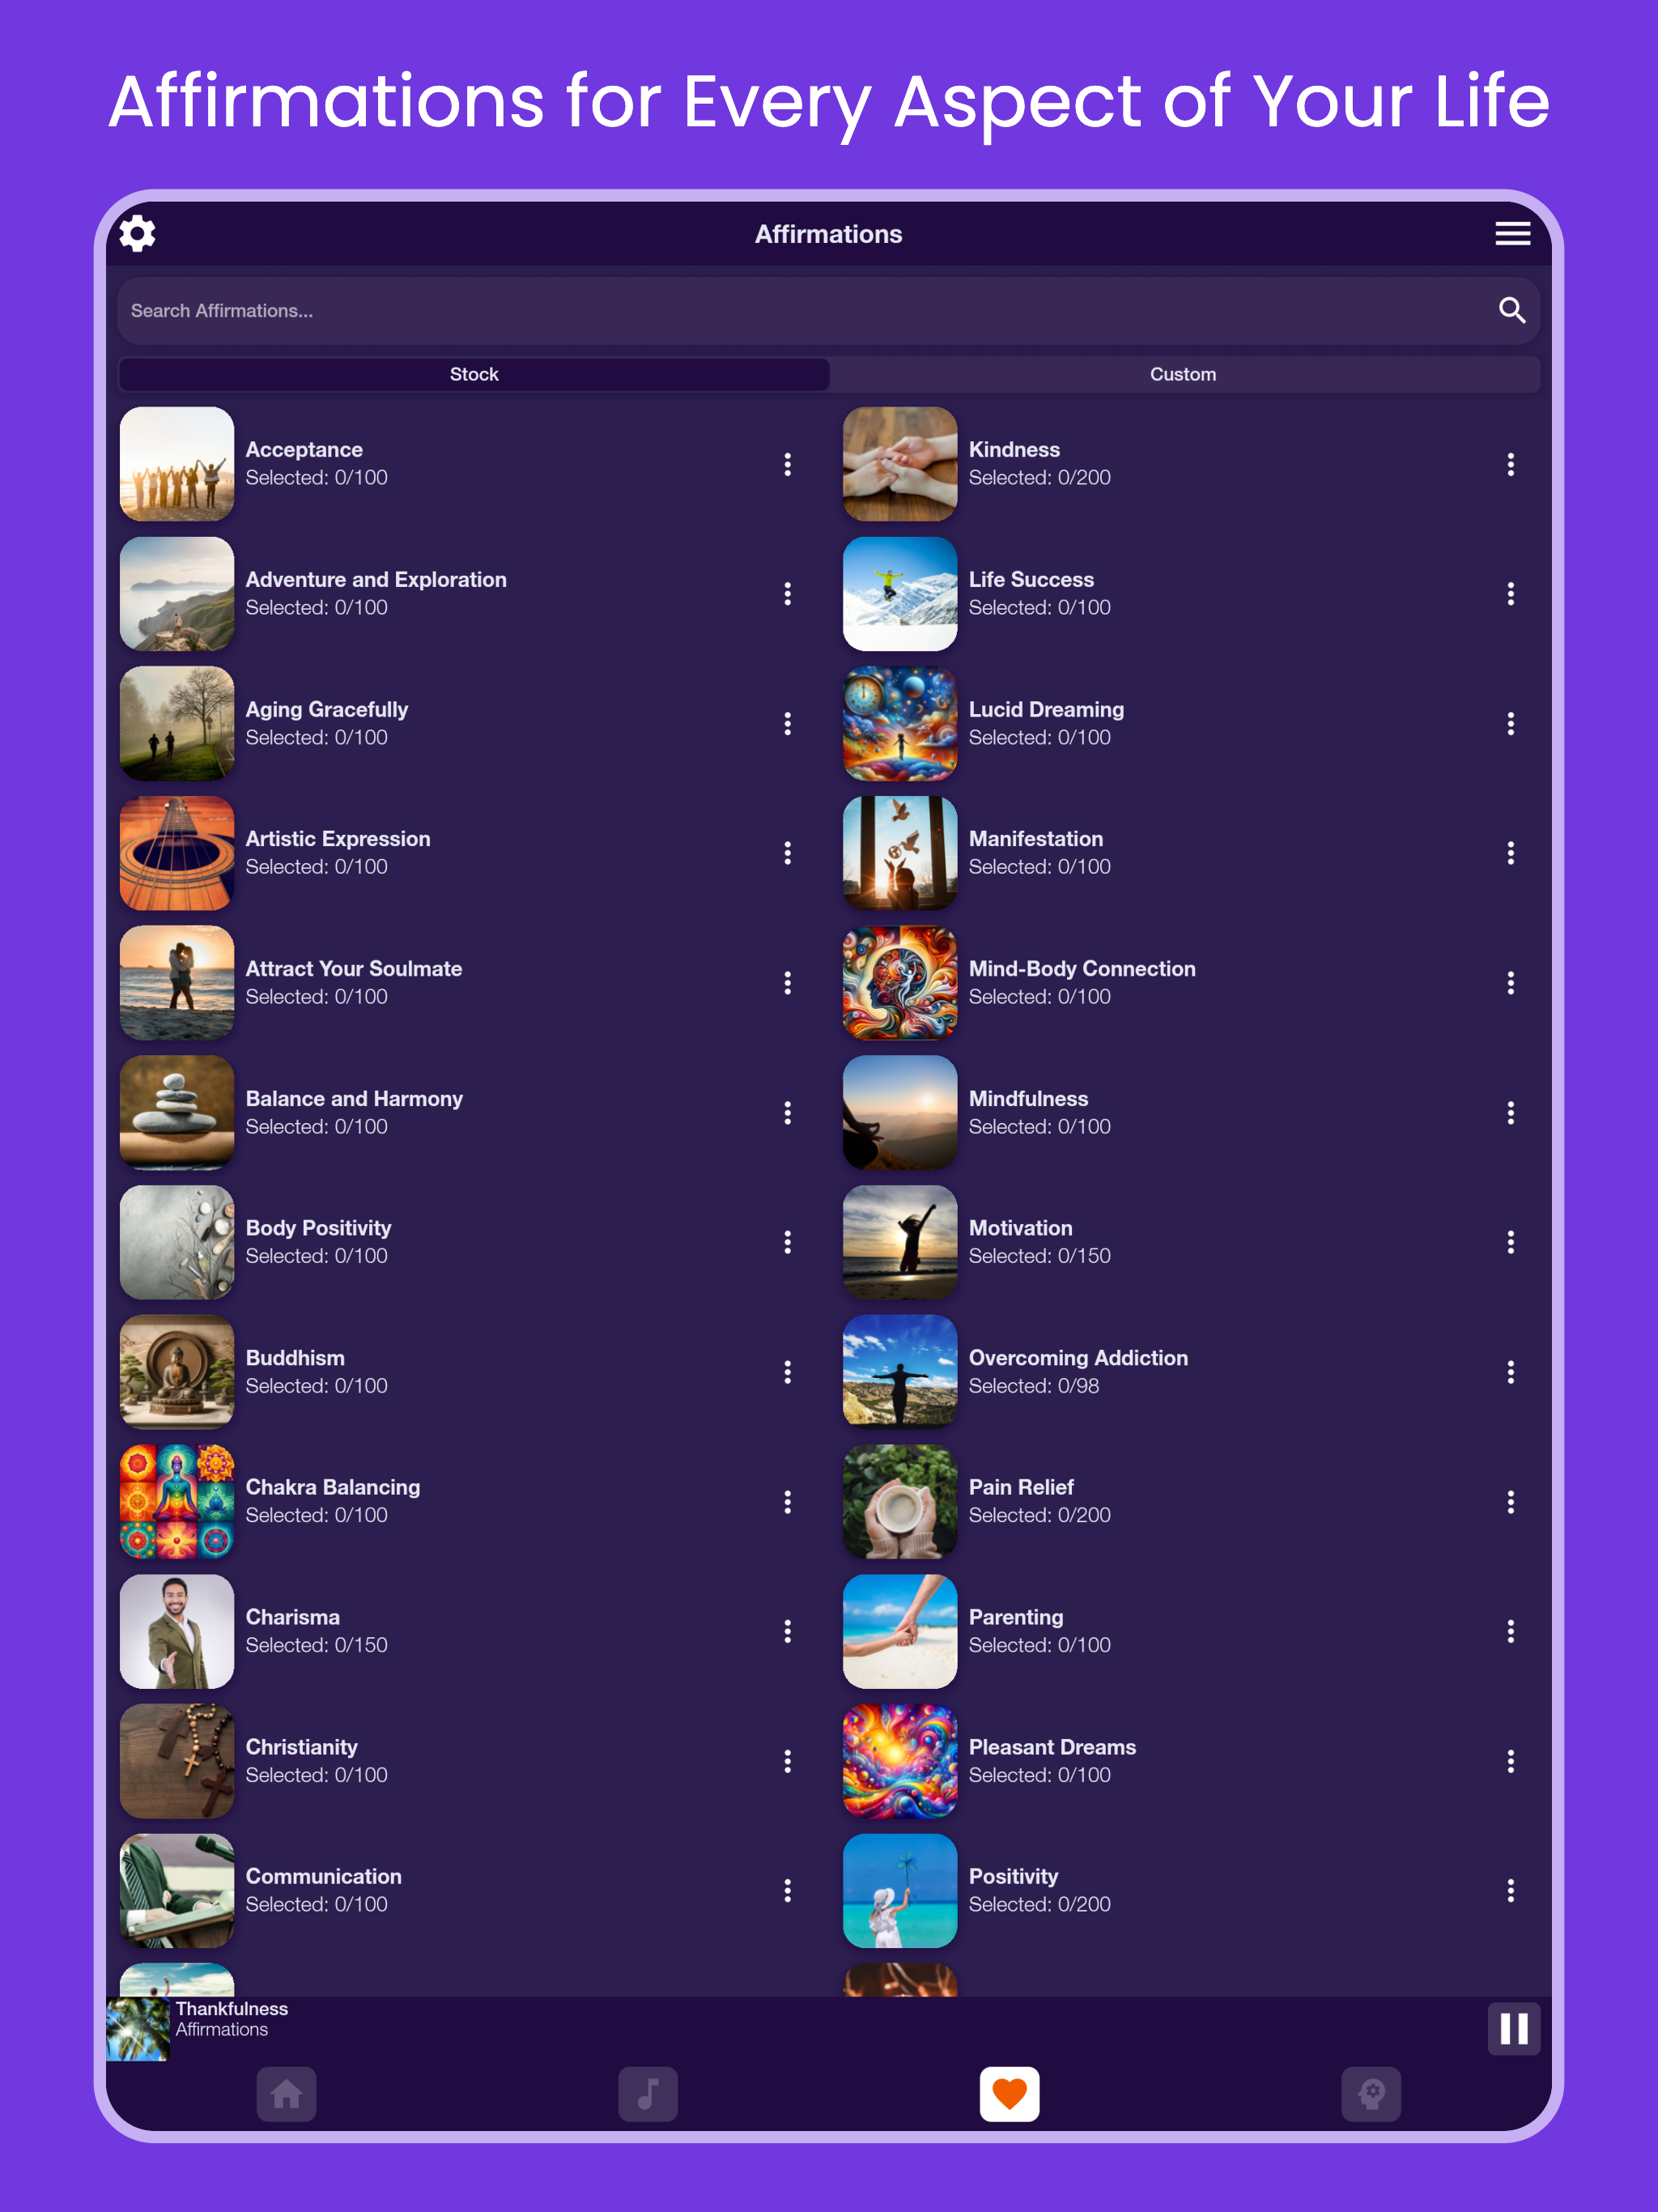
Task: Open the Adventure and Exploration category
Action: 467,594
